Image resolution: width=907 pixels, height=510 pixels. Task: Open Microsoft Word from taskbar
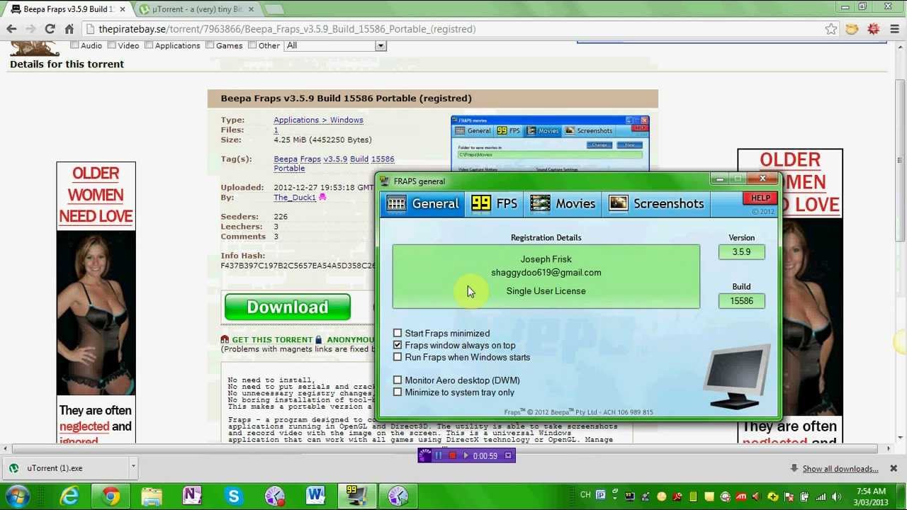click(x=315, y=496)
